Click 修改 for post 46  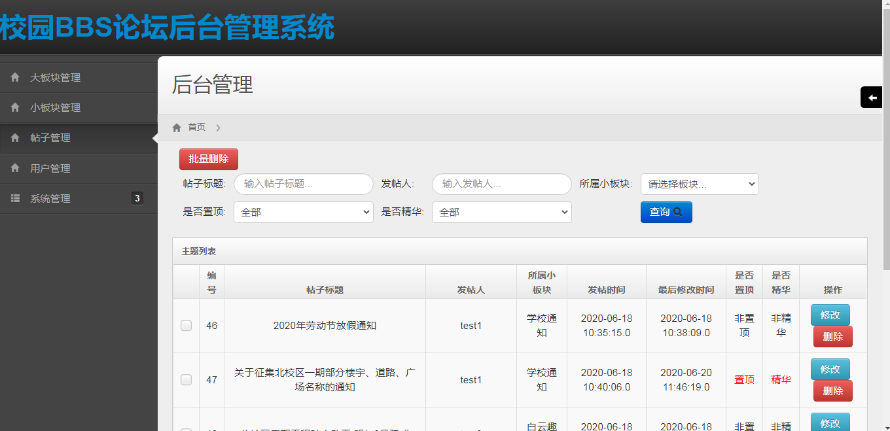[x=830, y=315]
